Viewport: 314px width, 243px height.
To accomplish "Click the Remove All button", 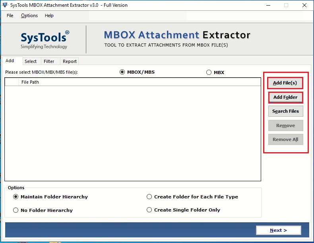I will [285, 139].
